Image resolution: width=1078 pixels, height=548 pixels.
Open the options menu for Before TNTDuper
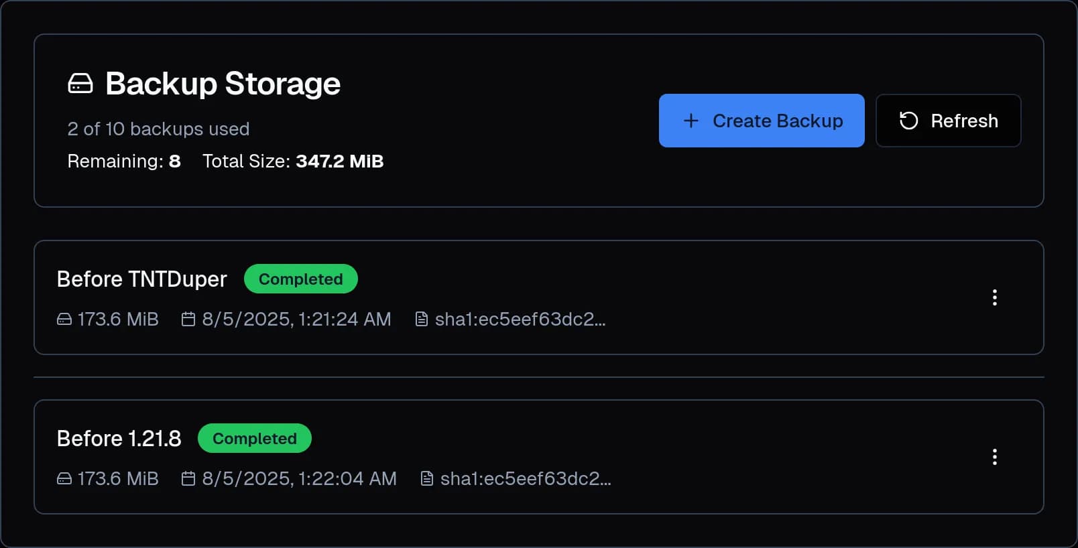point(995,297)
